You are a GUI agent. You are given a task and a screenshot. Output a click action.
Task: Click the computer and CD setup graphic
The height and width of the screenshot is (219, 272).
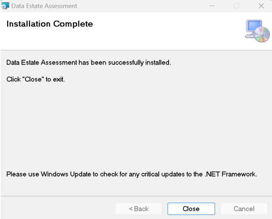pyautogui.click(x=257, y=31)
